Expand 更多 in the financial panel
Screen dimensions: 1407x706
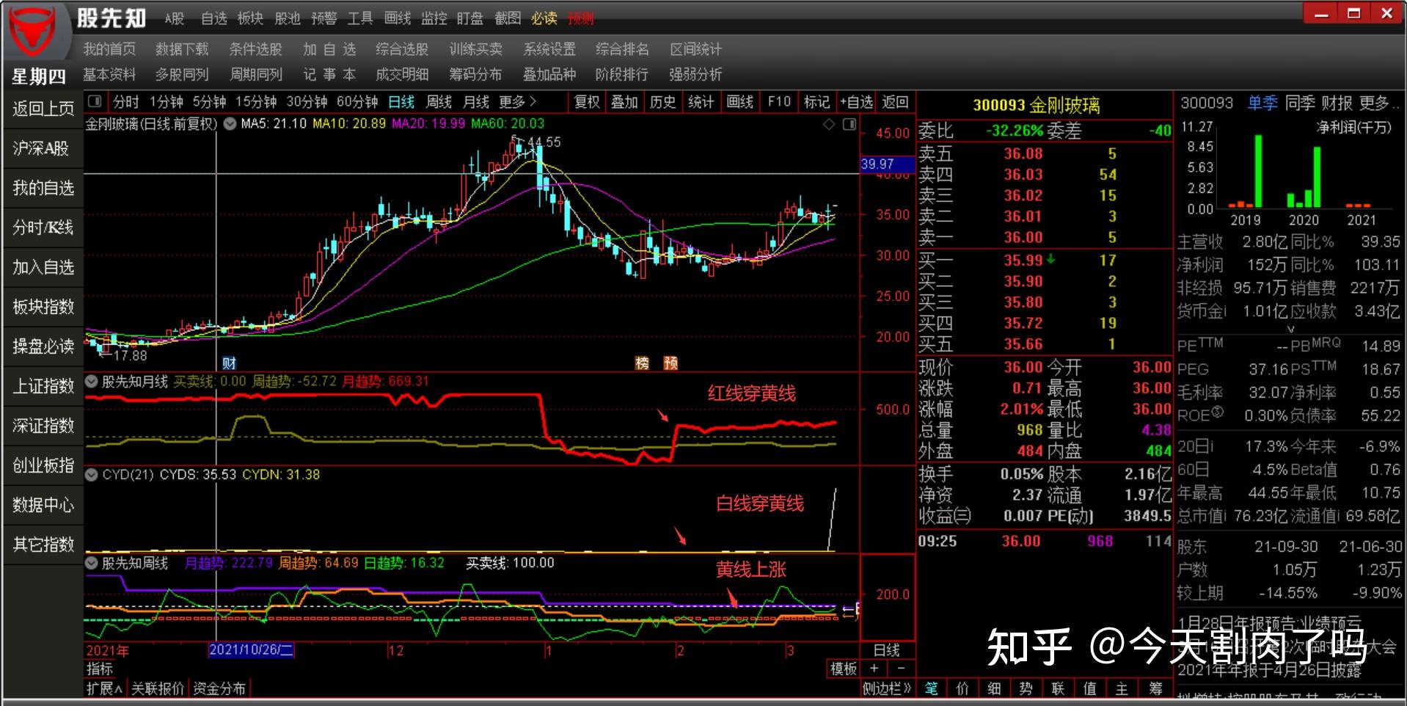[1378, 103]
